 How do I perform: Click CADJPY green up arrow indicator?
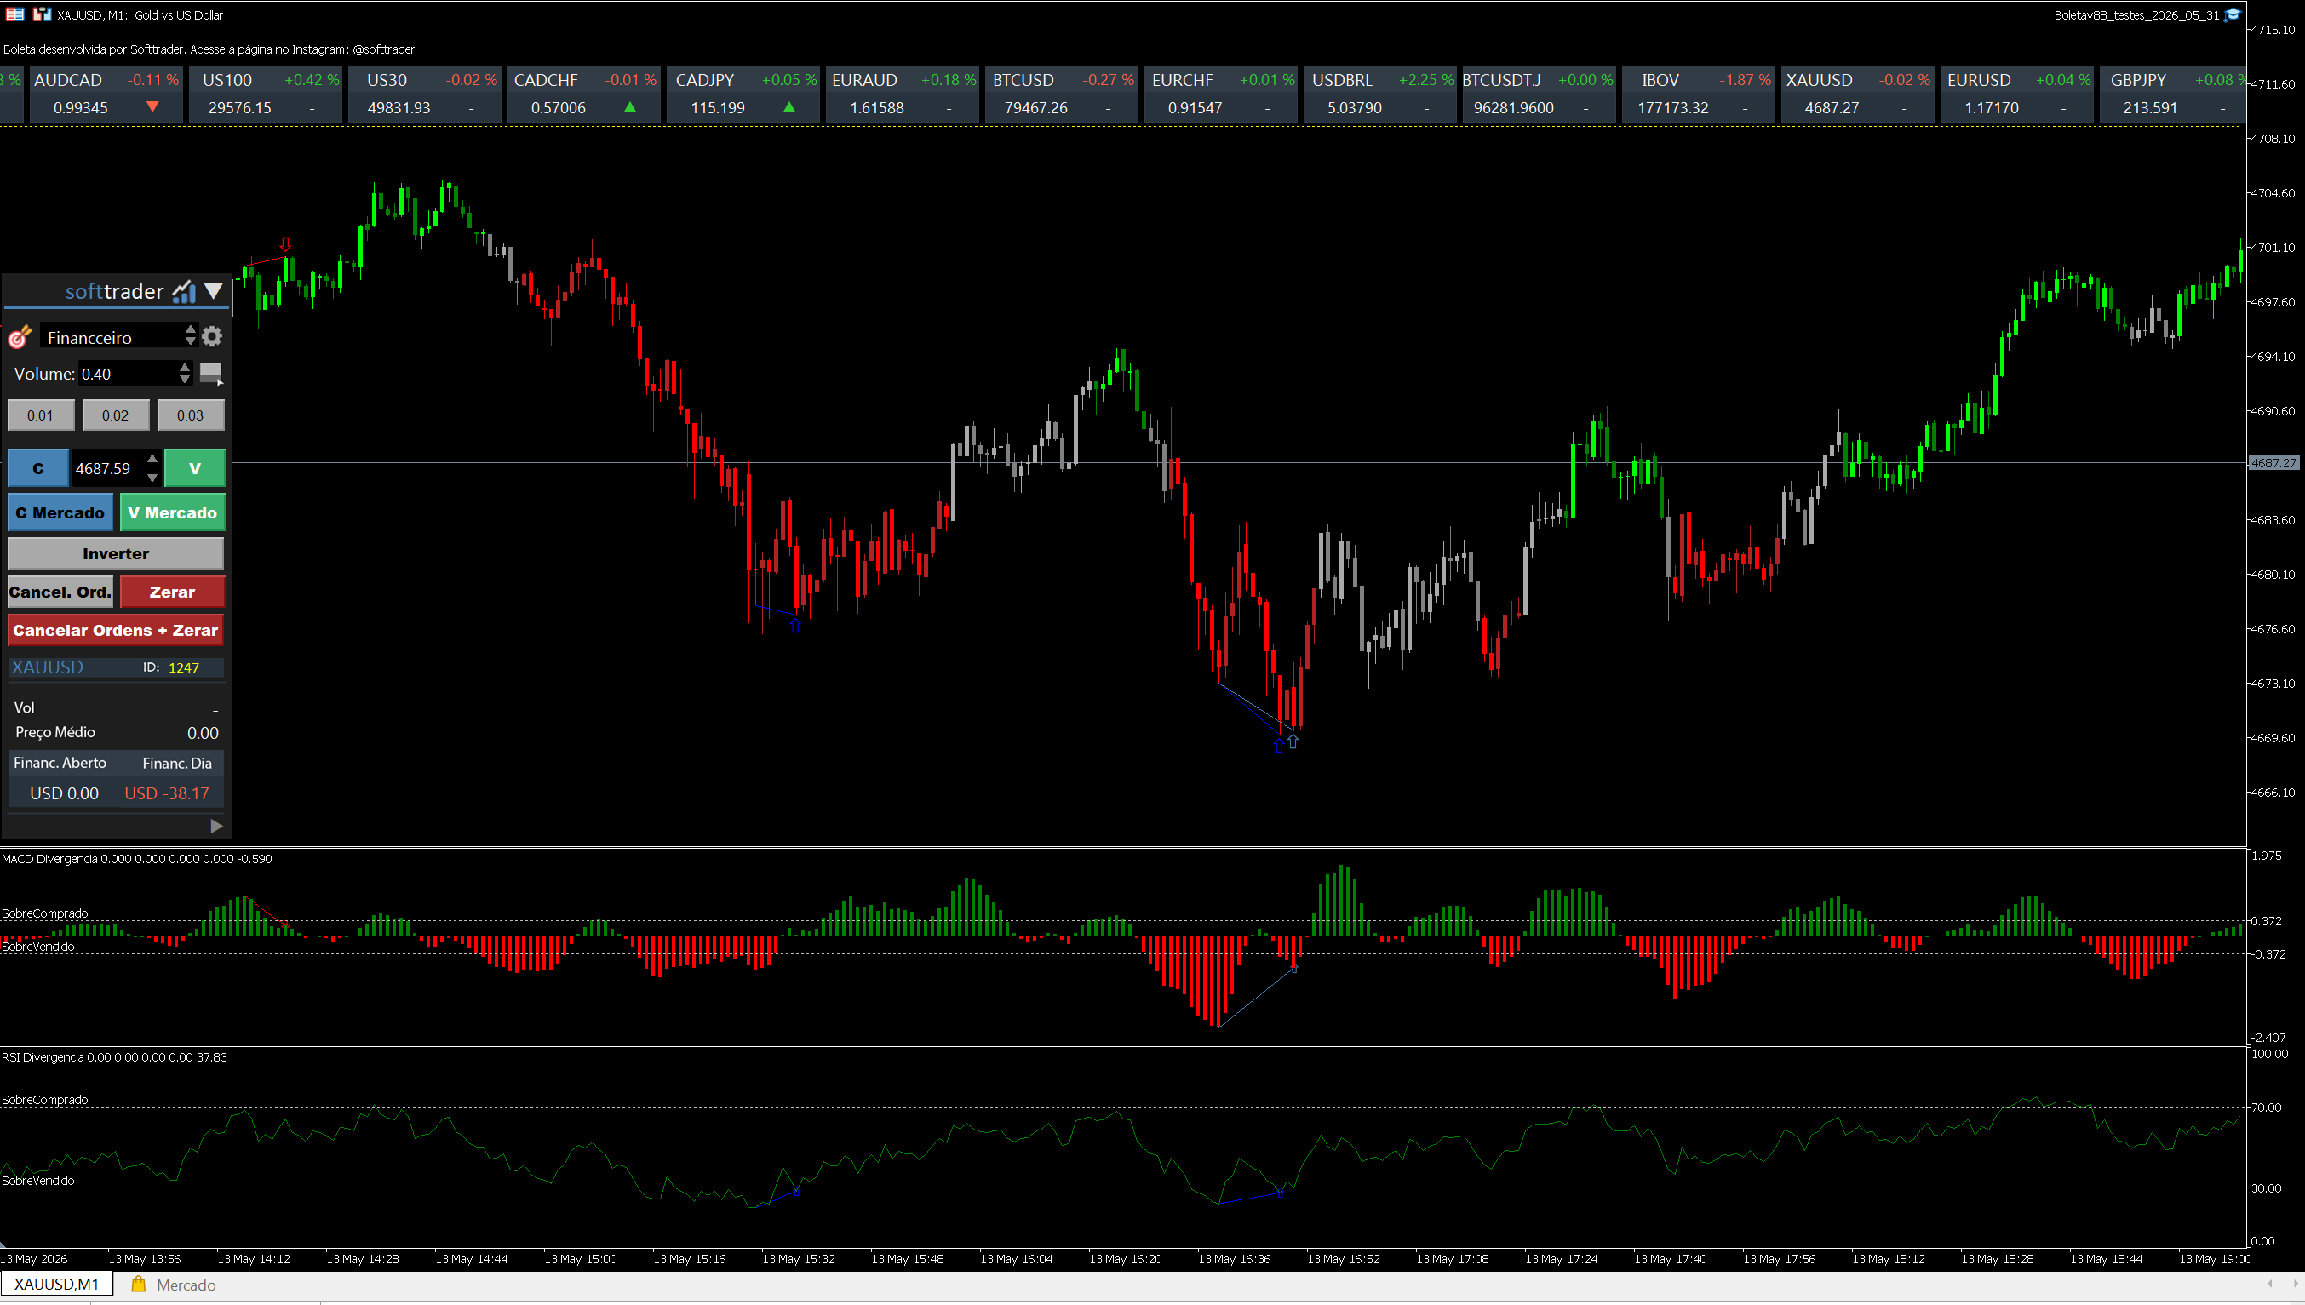tap(789, 106)
